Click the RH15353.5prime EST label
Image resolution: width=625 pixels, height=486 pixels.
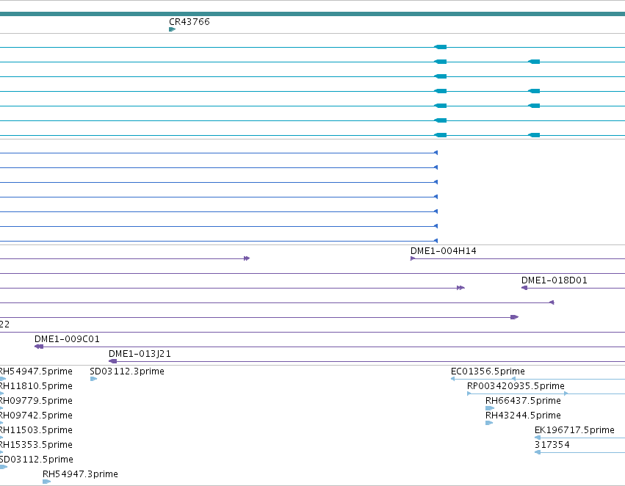point(36,445)
